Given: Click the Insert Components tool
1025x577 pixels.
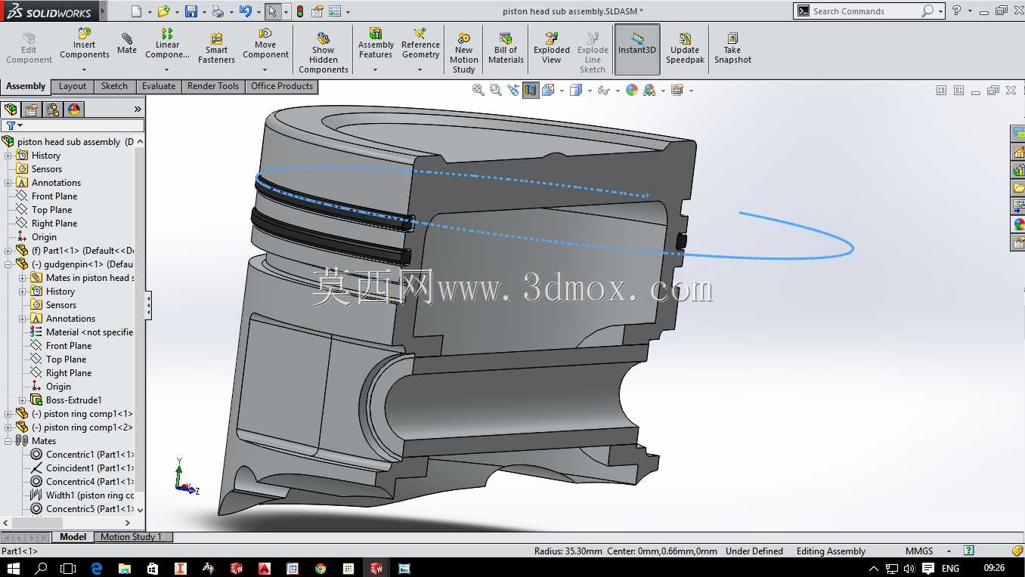Looking at the screenshot, I should click(85, 44).
